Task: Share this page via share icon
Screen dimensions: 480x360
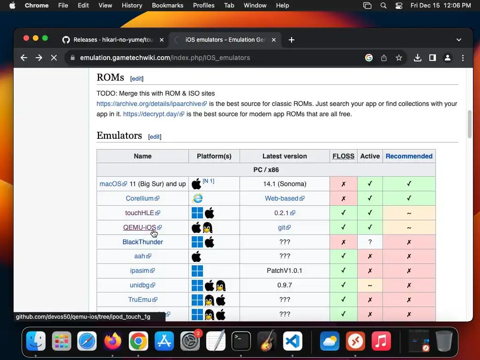Action: tap(384, 58)
